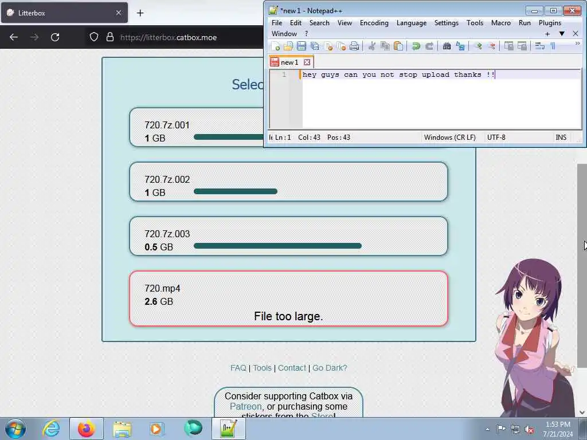Select the new 1 document tab
The image size is (587, 440).
coord(291,62)
